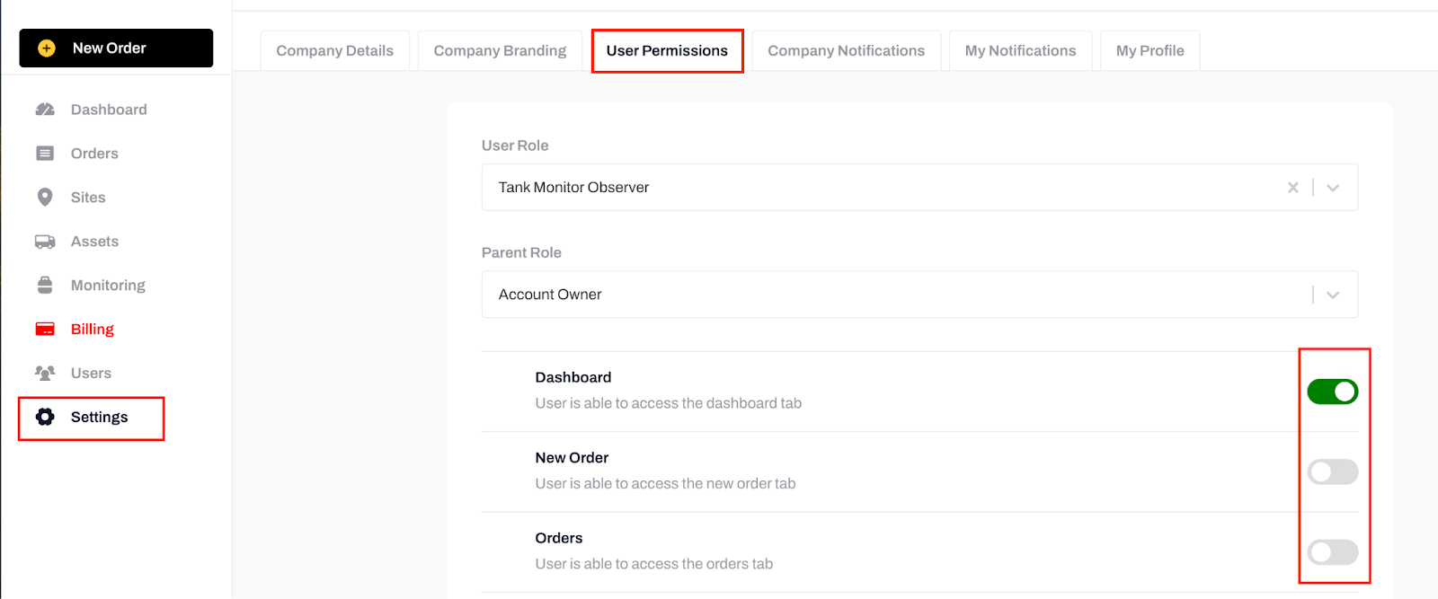Click 'User is able to access the orders tab'
This screenshot has width=1438, height=599.
653,564
